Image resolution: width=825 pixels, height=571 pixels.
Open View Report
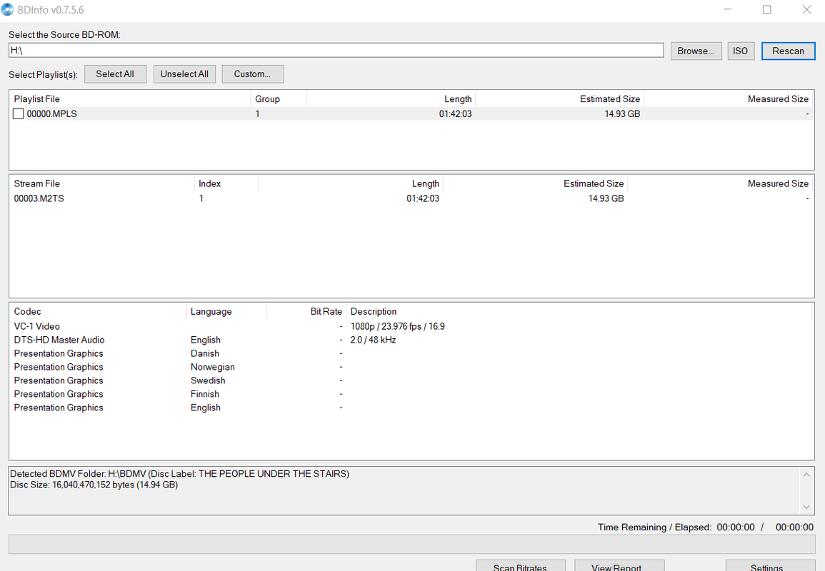[x=619, y=566]
